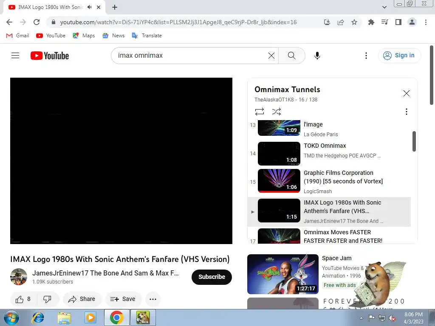The height and width of the screenshot is (326, 435).
Task: Select Graphic Films Corporation video title
Action: pyautogui.click(x=343, y=177)
